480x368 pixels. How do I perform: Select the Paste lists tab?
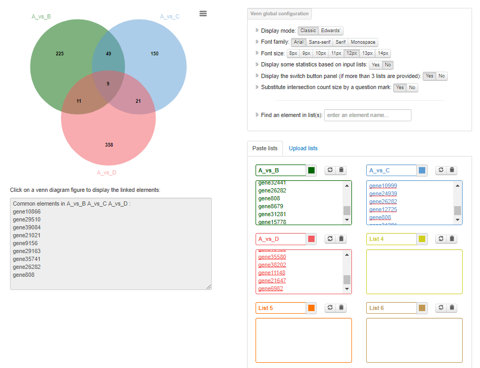coord(265,149)
